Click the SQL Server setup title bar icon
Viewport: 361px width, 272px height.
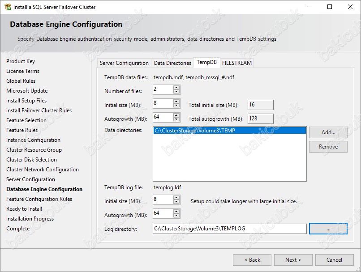click(x=8, y=7)
